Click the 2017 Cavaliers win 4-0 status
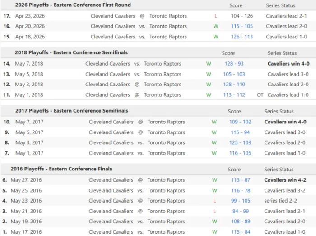 pos(285,122)
